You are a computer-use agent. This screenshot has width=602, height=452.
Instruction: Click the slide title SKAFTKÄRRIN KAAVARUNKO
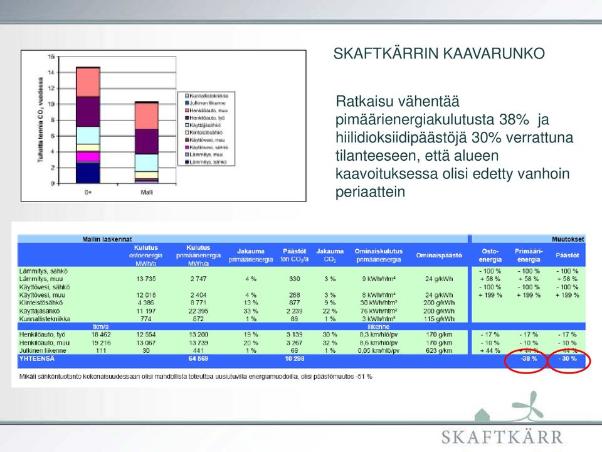[439, 53]
